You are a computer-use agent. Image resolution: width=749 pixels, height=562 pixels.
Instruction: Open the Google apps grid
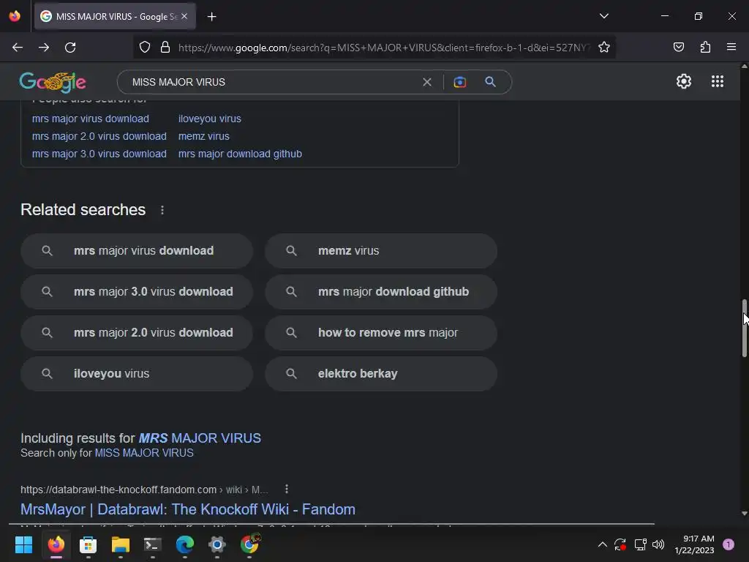click(718, 81)
